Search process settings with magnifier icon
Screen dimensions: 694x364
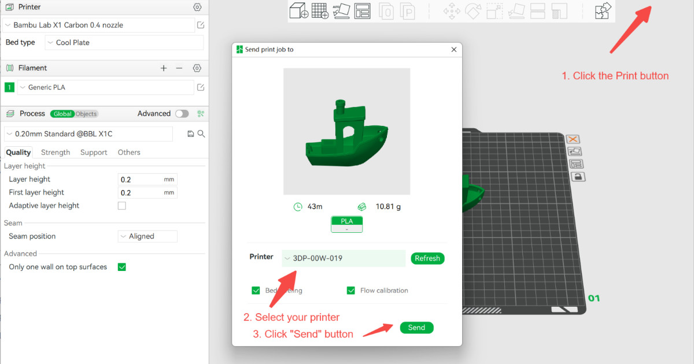(x=201, y=133)
